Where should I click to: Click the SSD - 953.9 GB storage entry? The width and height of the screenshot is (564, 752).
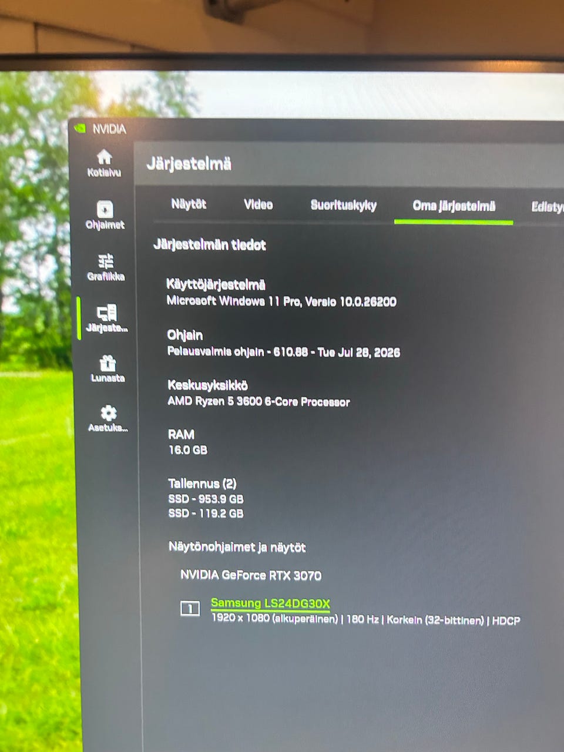[x=206, y=499]
